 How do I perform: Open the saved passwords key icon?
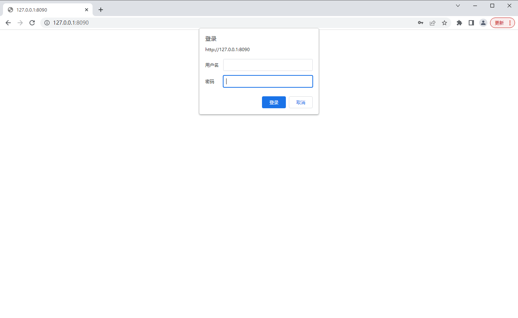[x=421, y=23]
